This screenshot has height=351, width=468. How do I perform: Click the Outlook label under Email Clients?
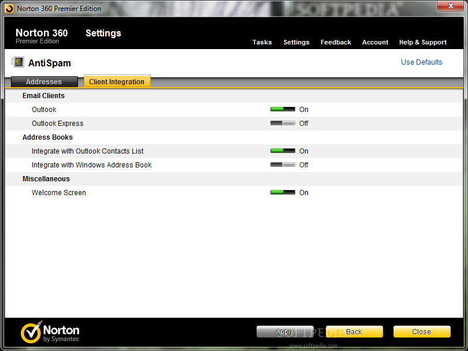(44, 110)
